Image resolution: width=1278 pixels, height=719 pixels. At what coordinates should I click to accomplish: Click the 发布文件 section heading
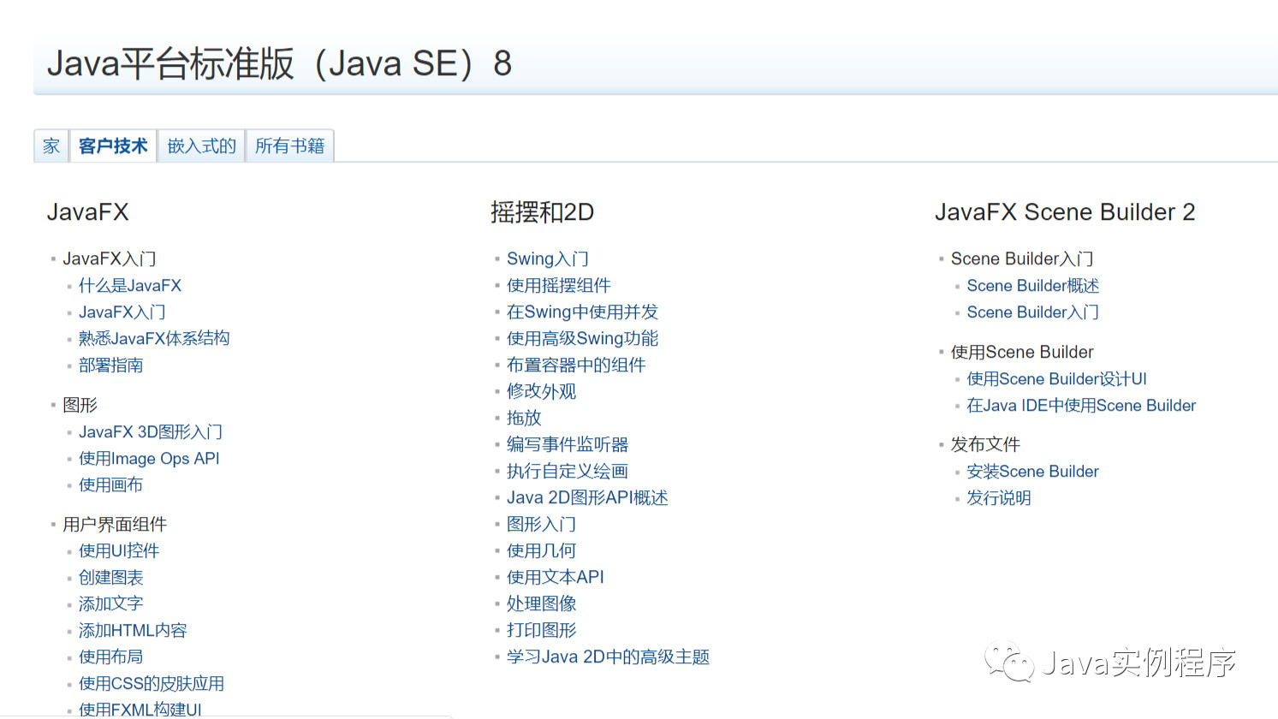click(x=985, y=445)
